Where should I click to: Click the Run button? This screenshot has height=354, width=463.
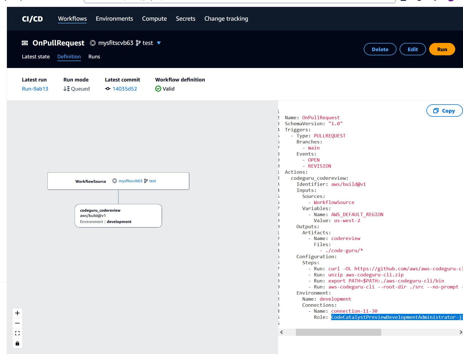click(442, 49)
